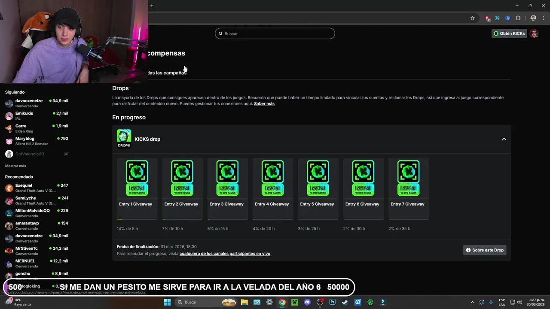This screenshot has height=309, width=550.
Task: Show hidden system tray icons
Action: [x=473, y=302]
